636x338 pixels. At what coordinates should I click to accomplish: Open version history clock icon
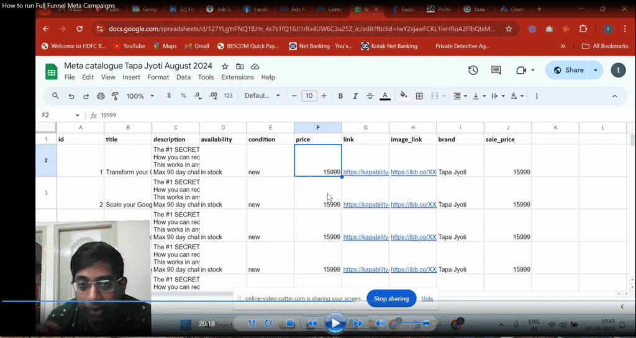click(473, 70)
